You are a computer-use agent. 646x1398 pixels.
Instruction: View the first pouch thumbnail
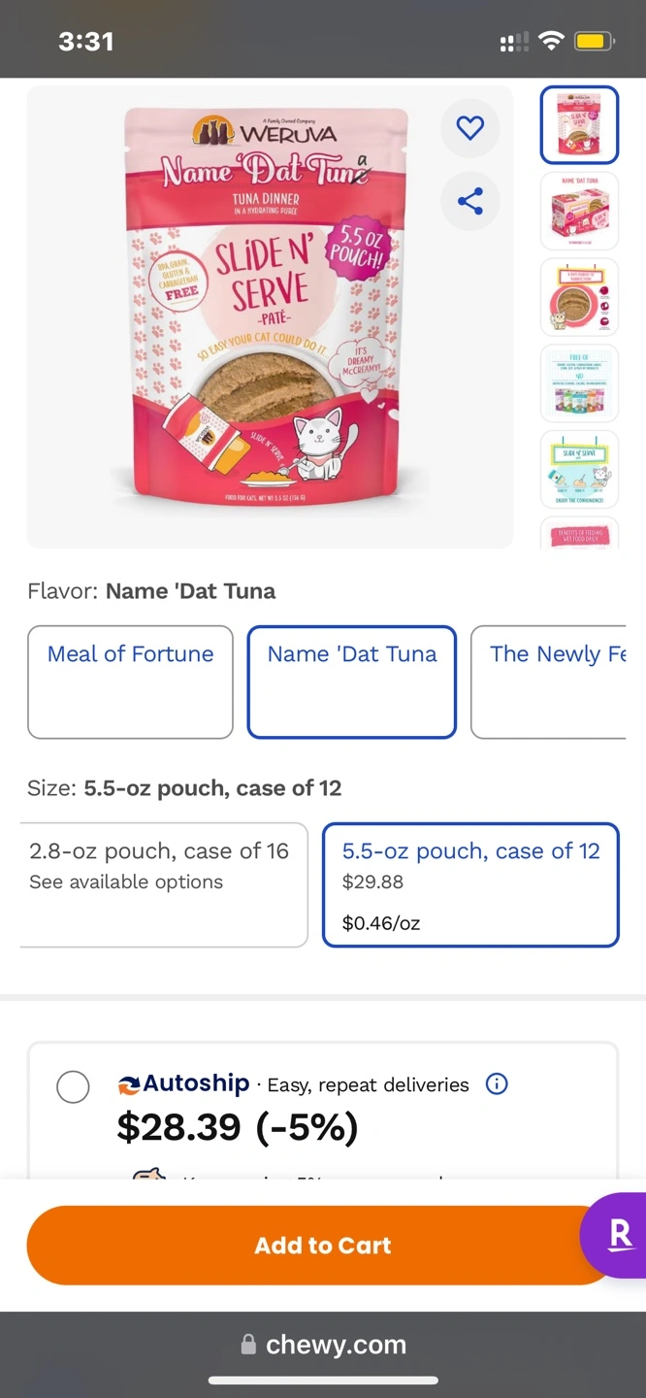(579, 124)
